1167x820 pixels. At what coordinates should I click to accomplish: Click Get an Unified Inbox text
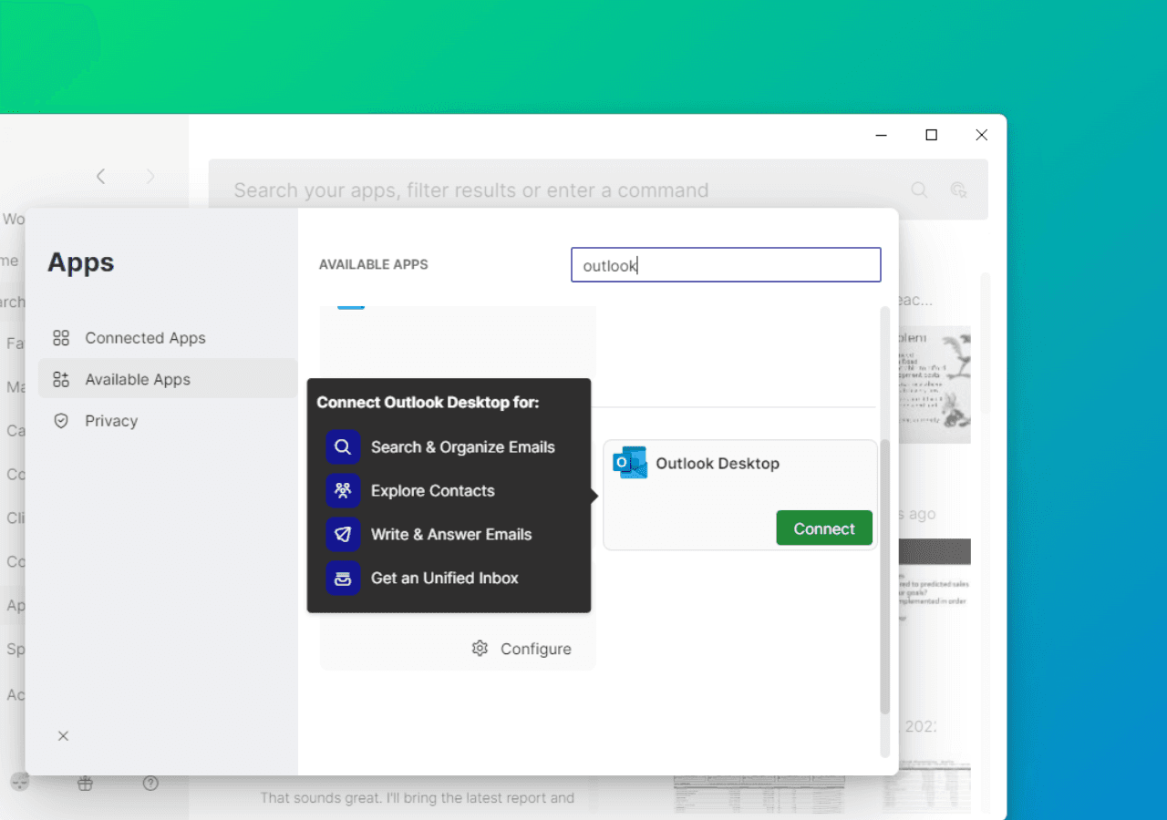tap(445, 578)
